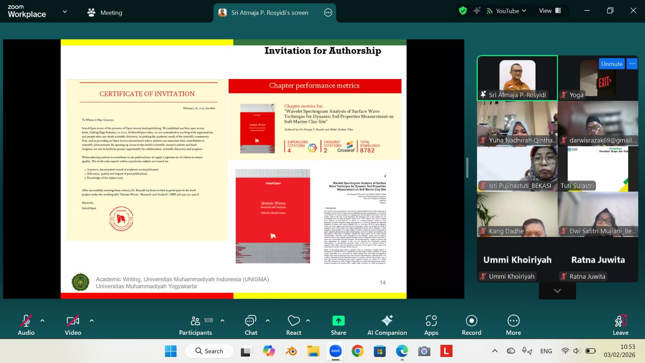Select the Meeting tab
The width and height of the screenshot is (645, 363).
coord(105,13)
